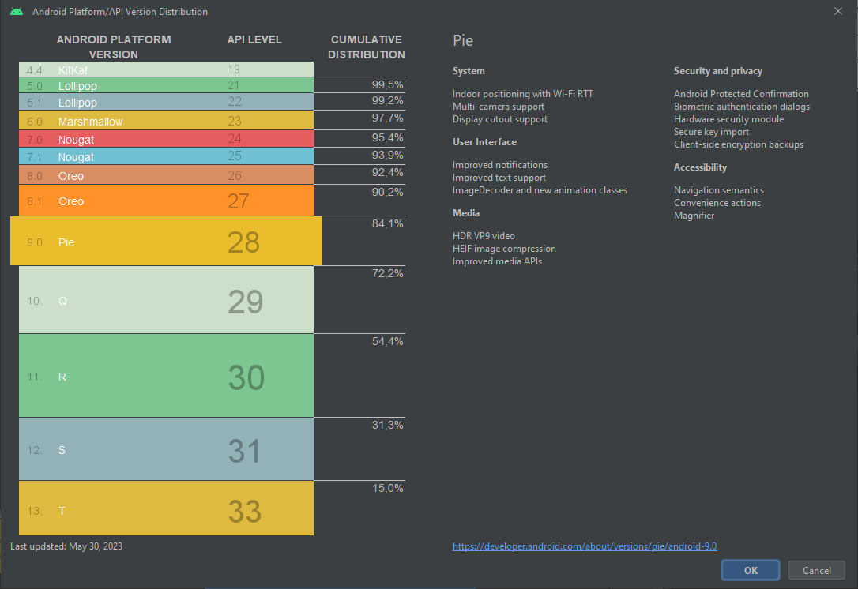Select the Android Q API 29 block
Image resolution: width=858 pixels, height=589 pixels.
tap(166, 300)
